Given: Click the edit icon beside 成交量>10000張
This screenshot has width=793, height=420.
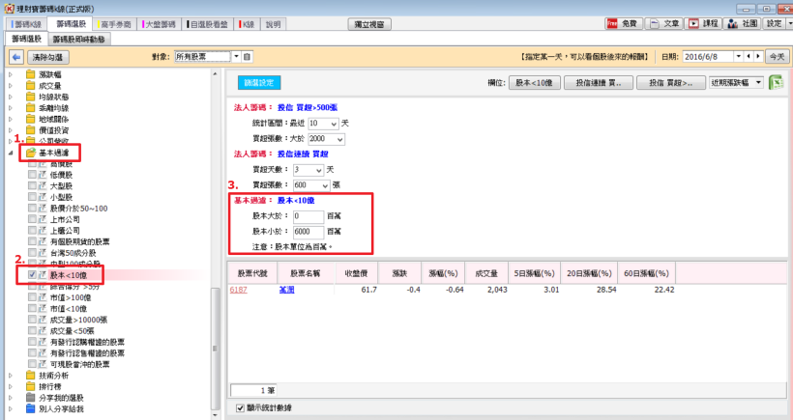Looking at the screenshot, I should tap(43, 320).
